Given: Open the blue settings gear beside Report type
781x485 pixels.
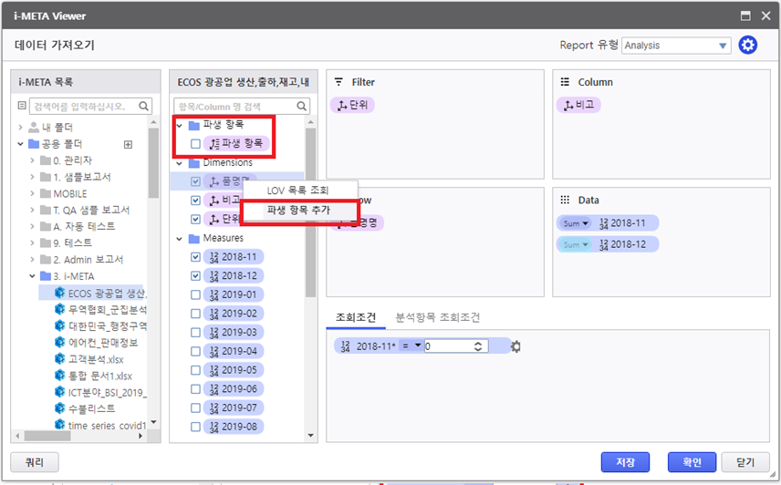Looking at the screenshot, I should pos(748,45).
